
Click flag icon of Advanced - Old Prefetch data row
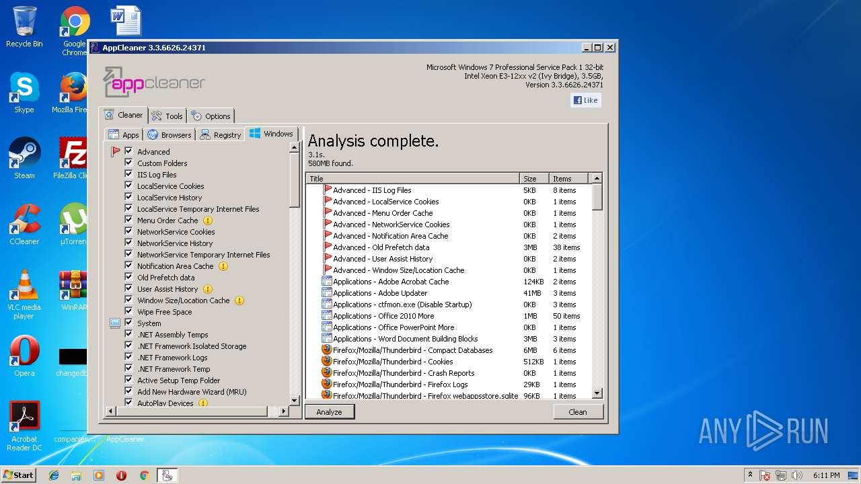point(328,247)
